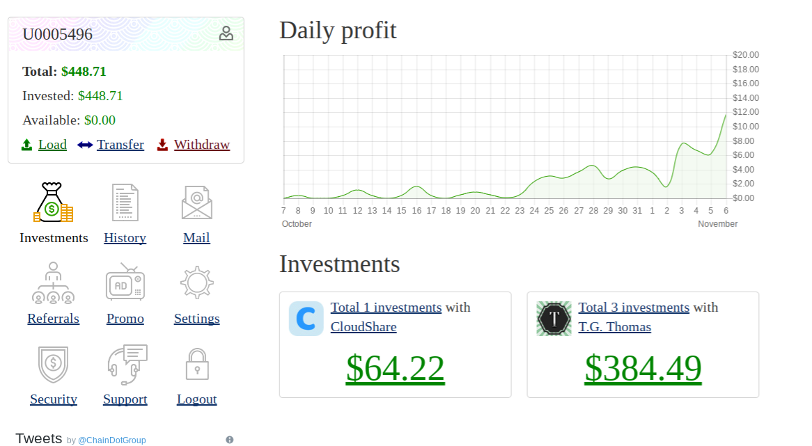Click the user profile icon beside U0005496
Viewport: 812px width, 446px height.
point(226,33)
